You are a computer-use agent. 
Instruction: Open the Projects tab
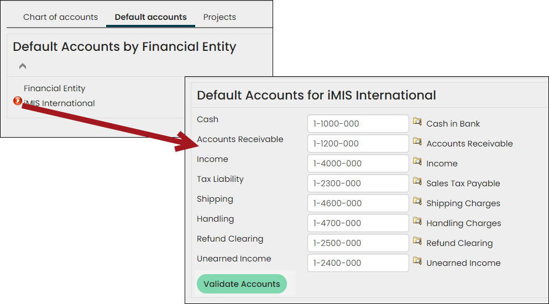click(219, 17)
